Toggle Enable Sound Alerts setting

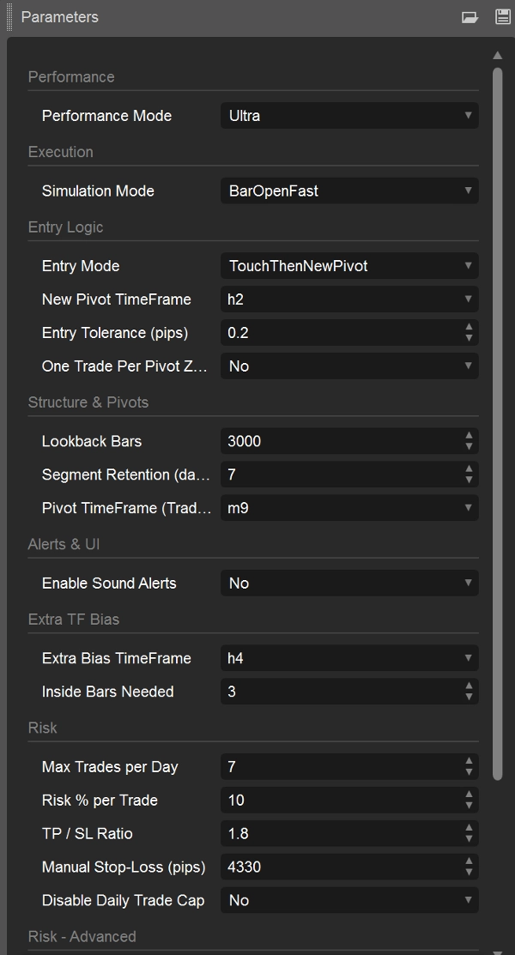coord(349,583)
